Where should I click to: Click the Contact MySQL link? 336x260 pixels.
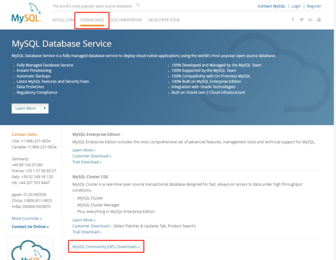[272, 6]
